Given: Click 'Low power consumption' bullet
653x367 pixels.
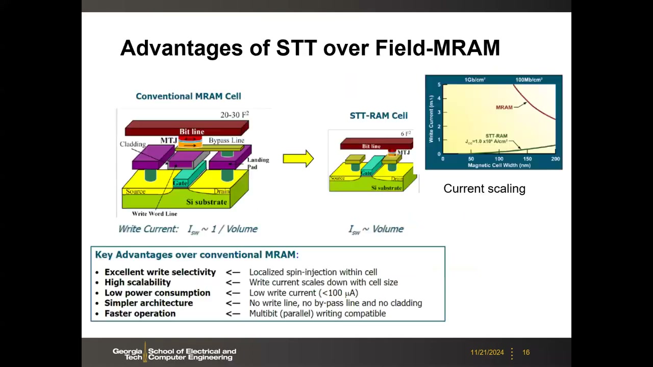Looking at the screenshot, I should 157,293.
